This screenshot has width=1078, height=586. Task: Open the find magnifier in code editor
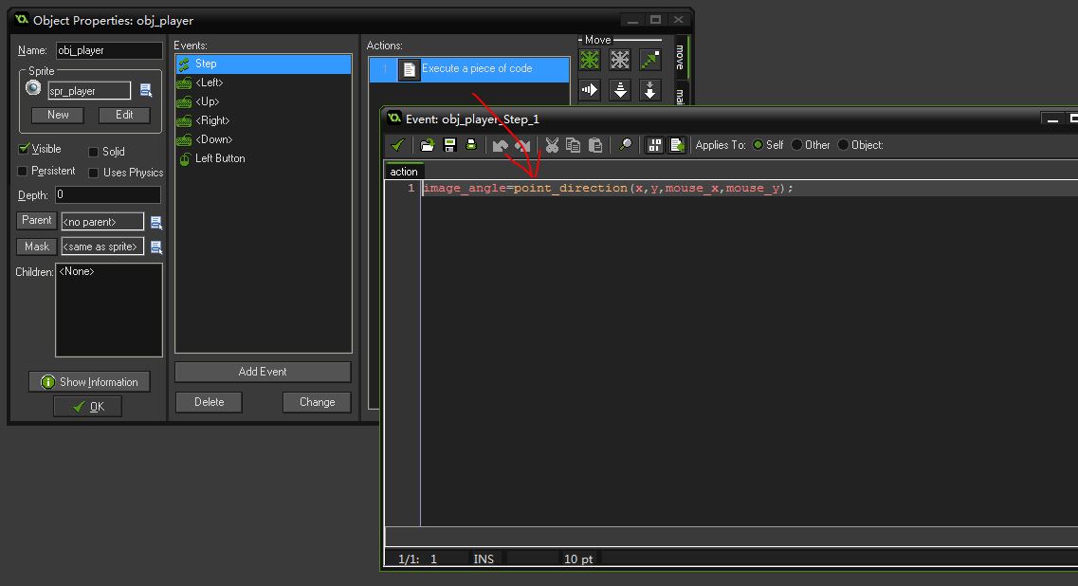point(625,145)
